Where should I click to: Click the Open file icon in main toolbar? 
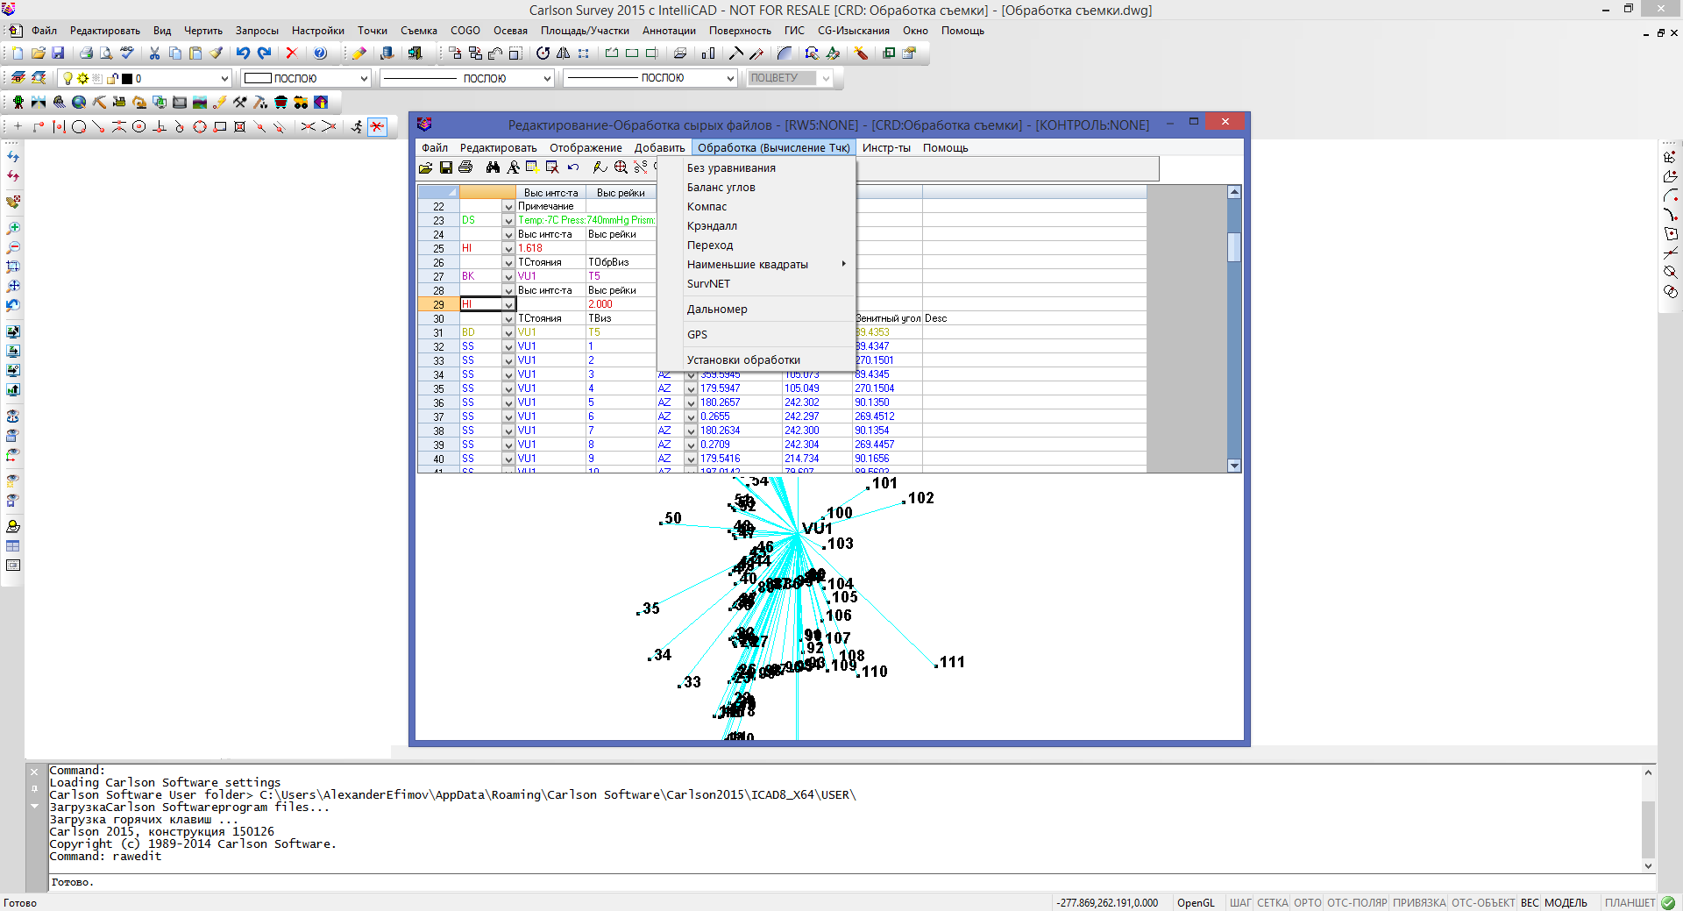point(38,53)
